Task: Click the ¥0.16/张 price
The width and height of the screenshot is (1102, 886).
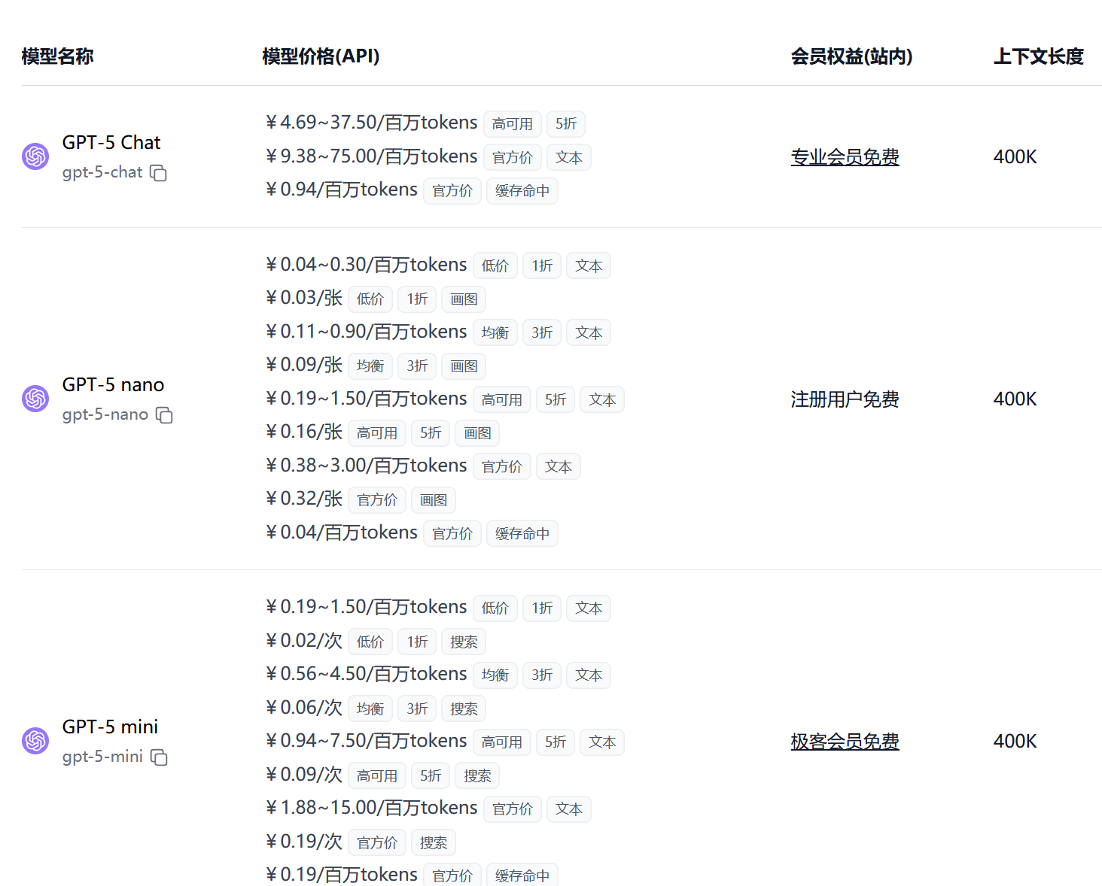Action: (x=304, y=432)
